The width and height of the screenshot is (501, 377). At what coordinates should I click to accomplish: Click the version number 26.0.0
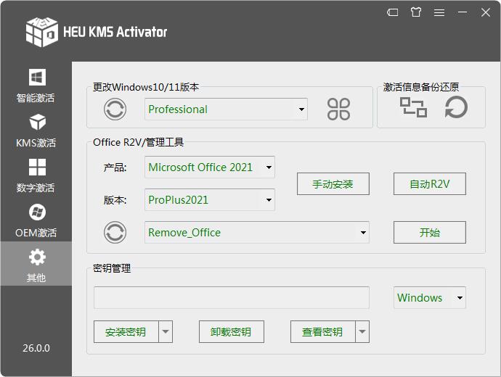(36, 348)
